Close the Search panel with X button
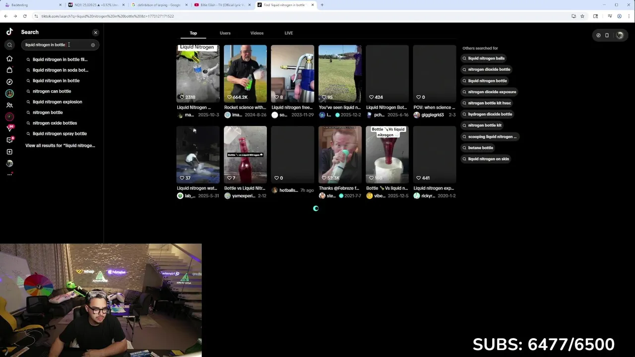 coord(96,33)
